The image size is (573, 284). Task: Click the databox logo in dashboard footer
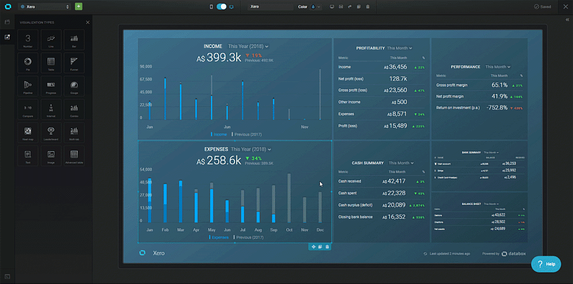click(x=514, y=253)
